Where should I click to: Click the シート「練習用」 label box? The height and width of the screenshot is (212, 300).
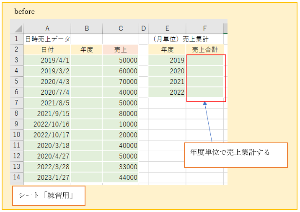click(49, 196)
